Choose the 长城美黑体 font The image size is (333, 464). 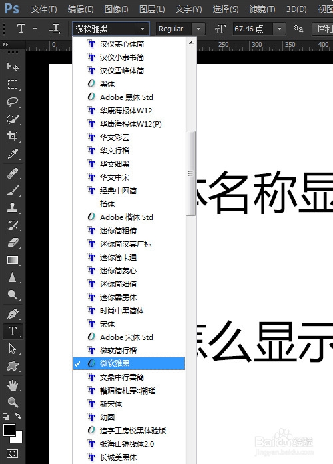[x=129, y=457]
